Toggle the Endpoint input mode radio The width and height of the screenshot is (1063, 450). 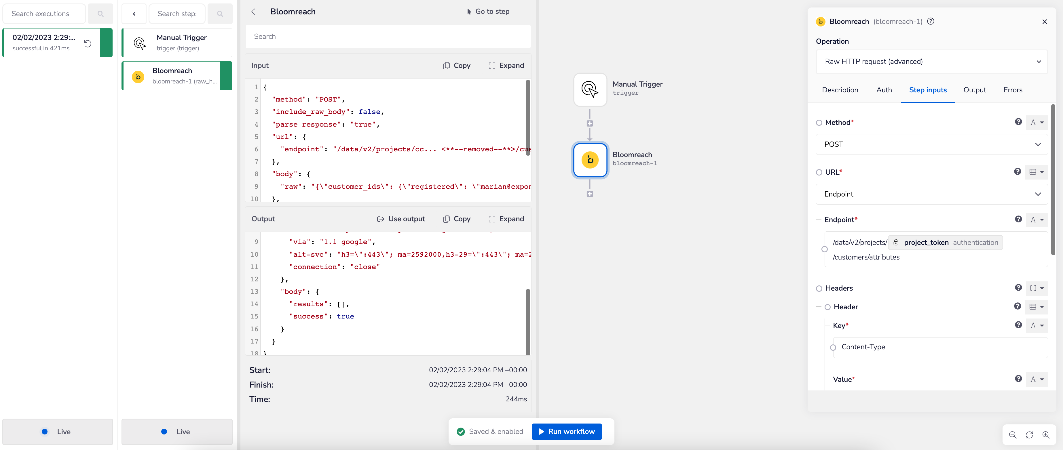click(825, 249)
